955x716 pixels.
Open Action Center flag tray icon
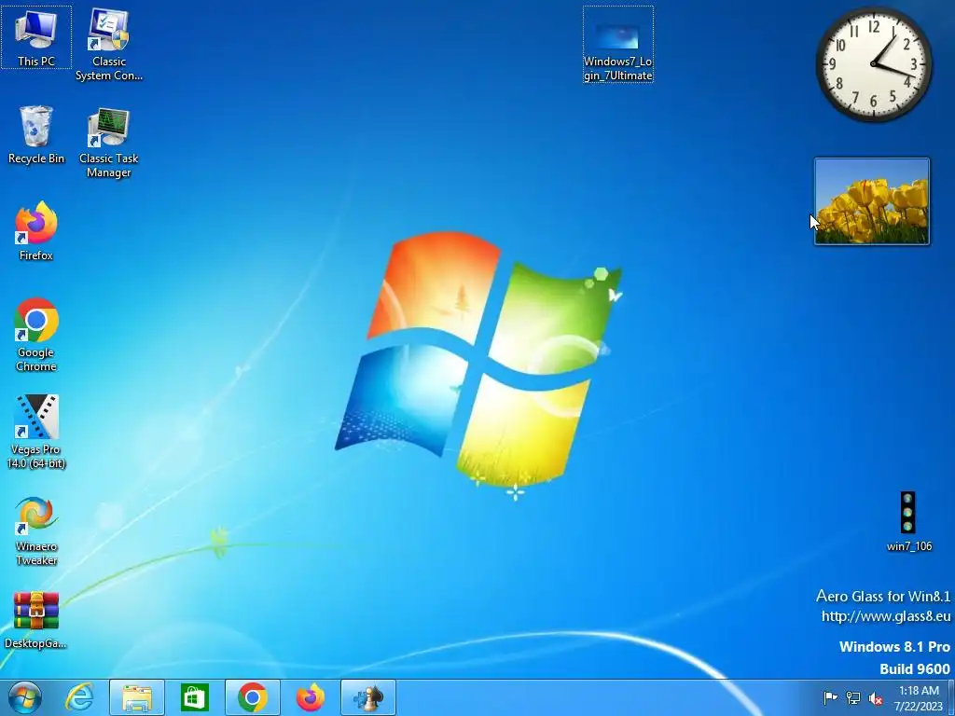click(x=830, y=697)
